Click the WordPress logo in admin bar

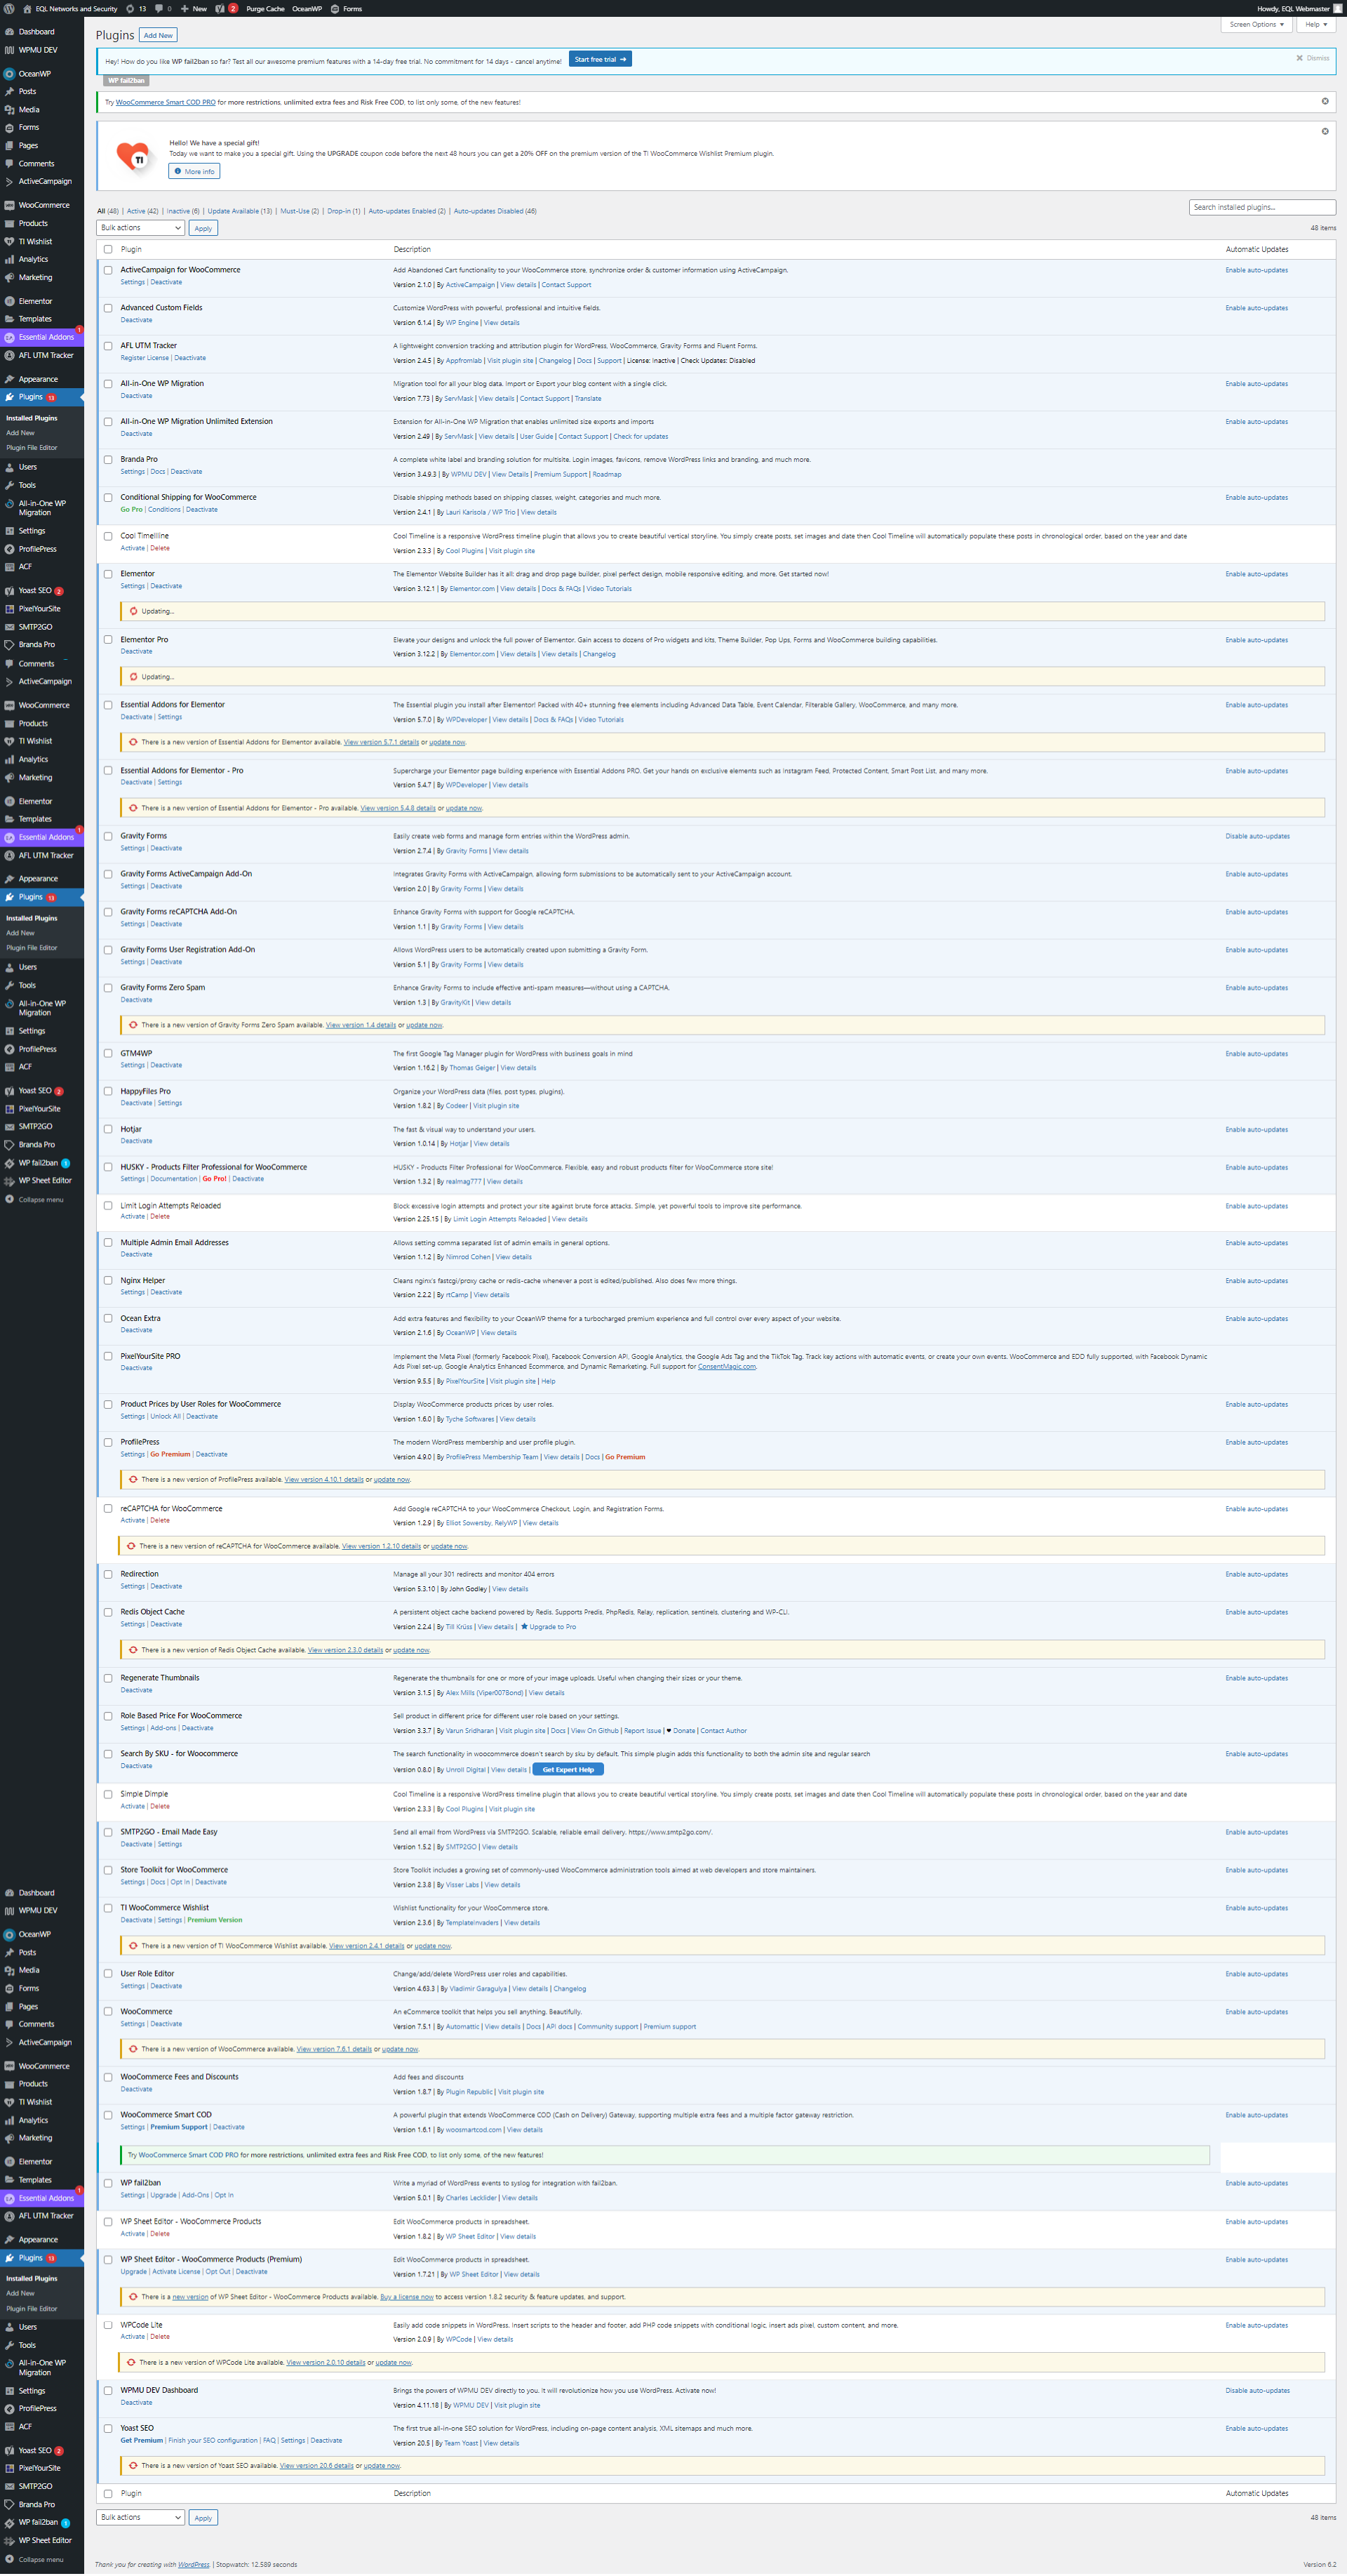(x=9, y=8)
